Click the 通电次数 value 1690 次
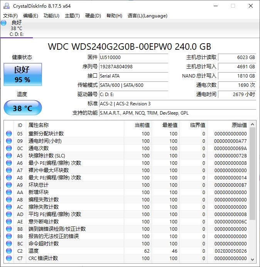This screenshot has height=267, width=260. (237, 85)
